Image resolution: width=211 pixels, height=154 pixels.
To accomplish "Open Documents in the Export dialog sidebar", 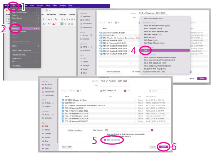I will (x=48, y=92).
